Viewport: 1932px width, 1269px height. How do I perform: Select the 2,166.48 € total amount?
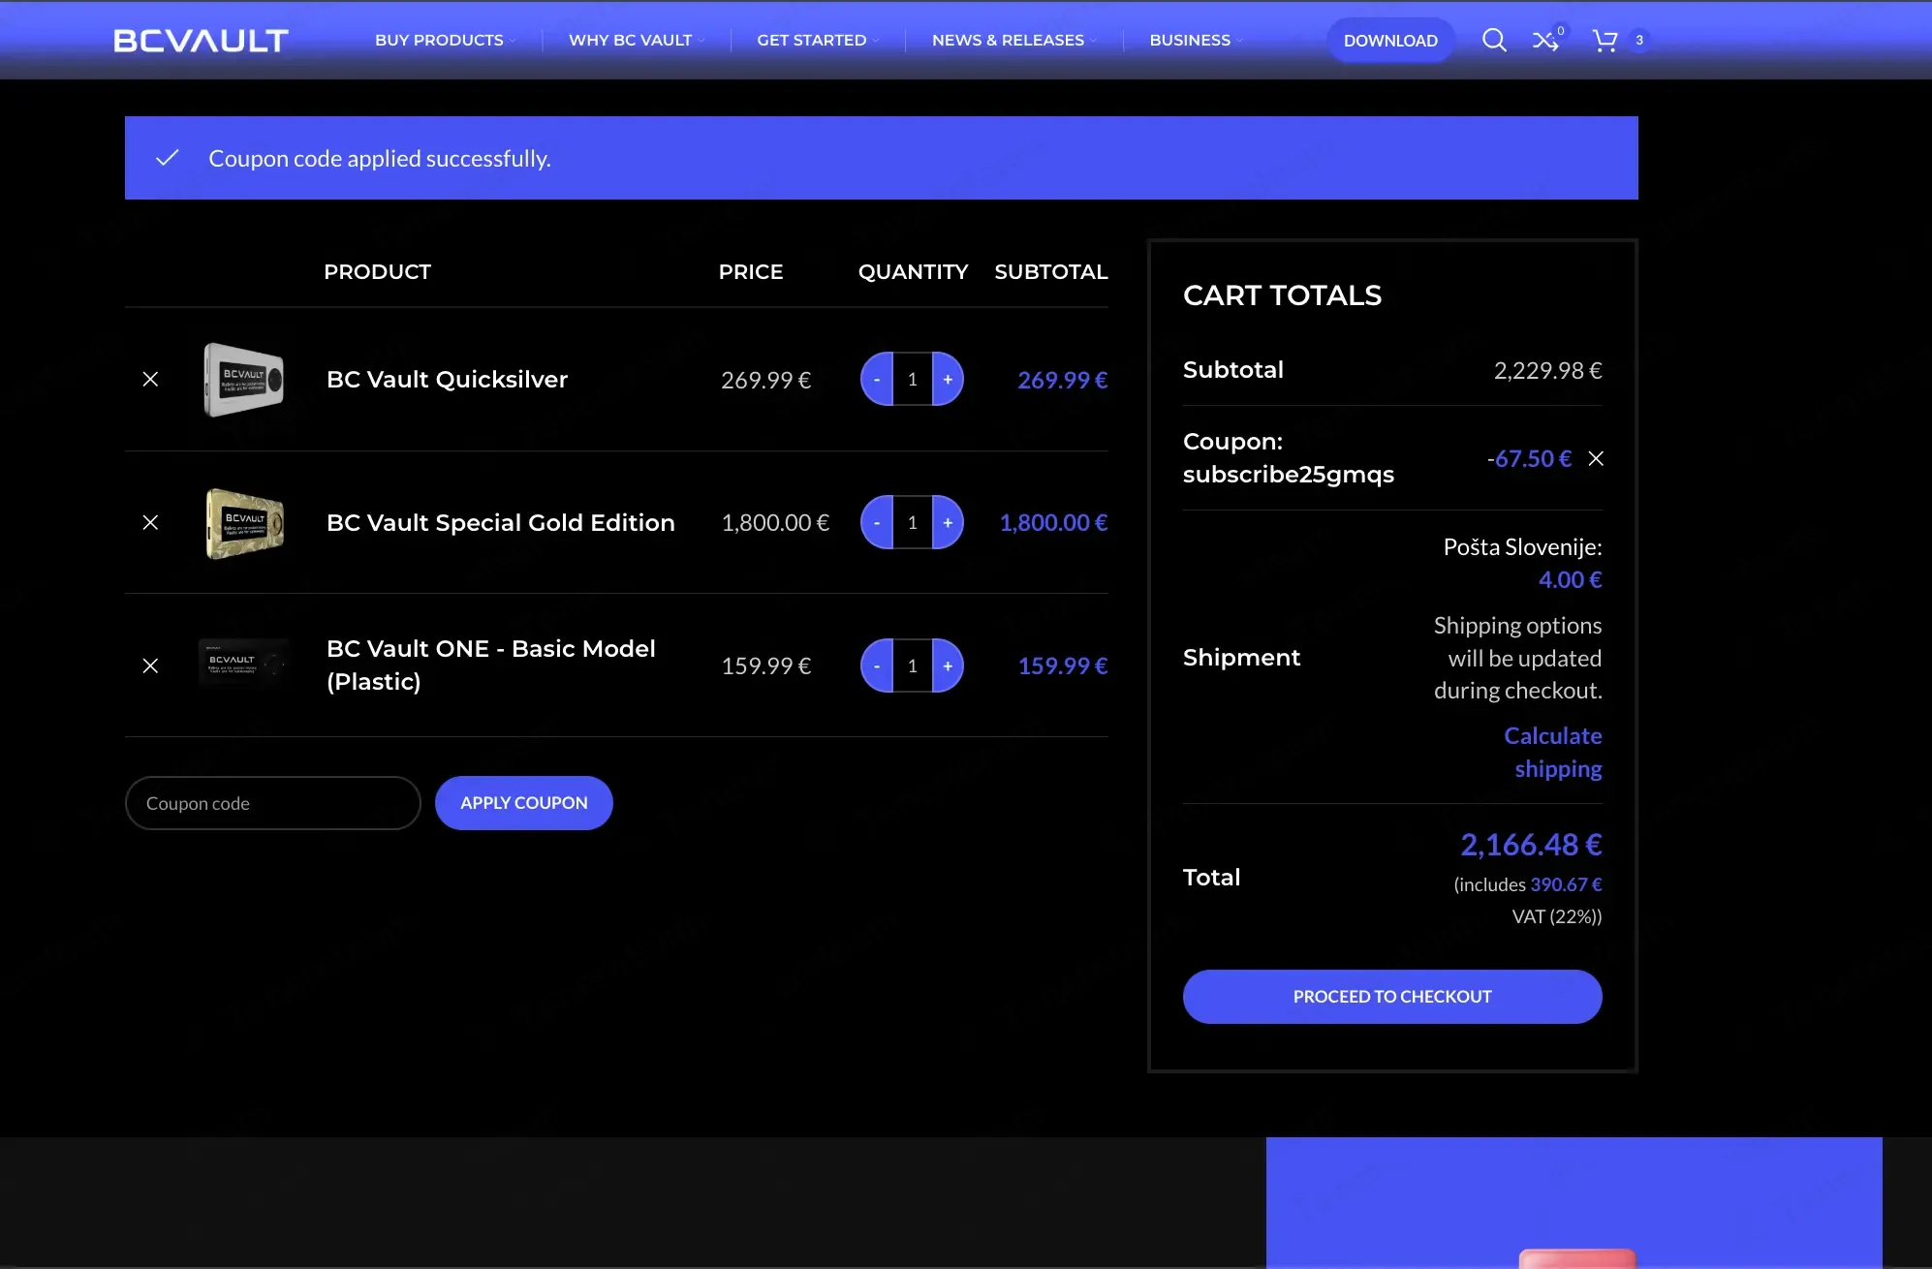tap(1531, 845)
